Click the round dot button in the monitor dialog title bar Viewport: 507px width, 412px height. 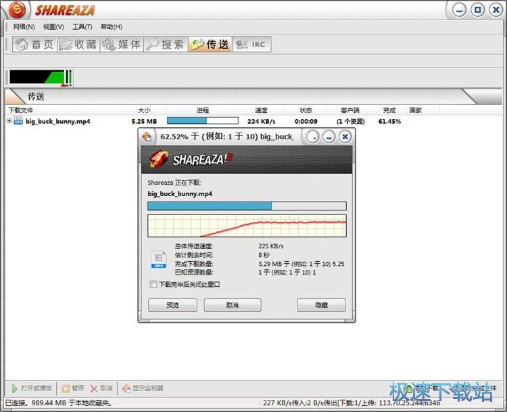pos(313,137)
